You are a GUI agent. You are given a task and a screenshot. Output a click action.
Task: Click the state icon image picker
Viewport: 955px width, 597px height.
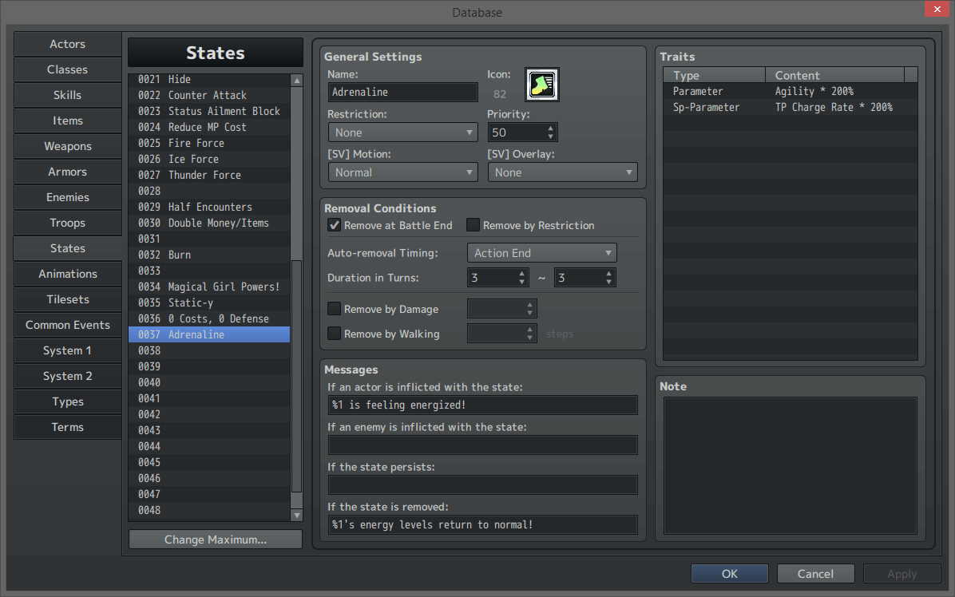pyautogui.click(x=542, y=85)
